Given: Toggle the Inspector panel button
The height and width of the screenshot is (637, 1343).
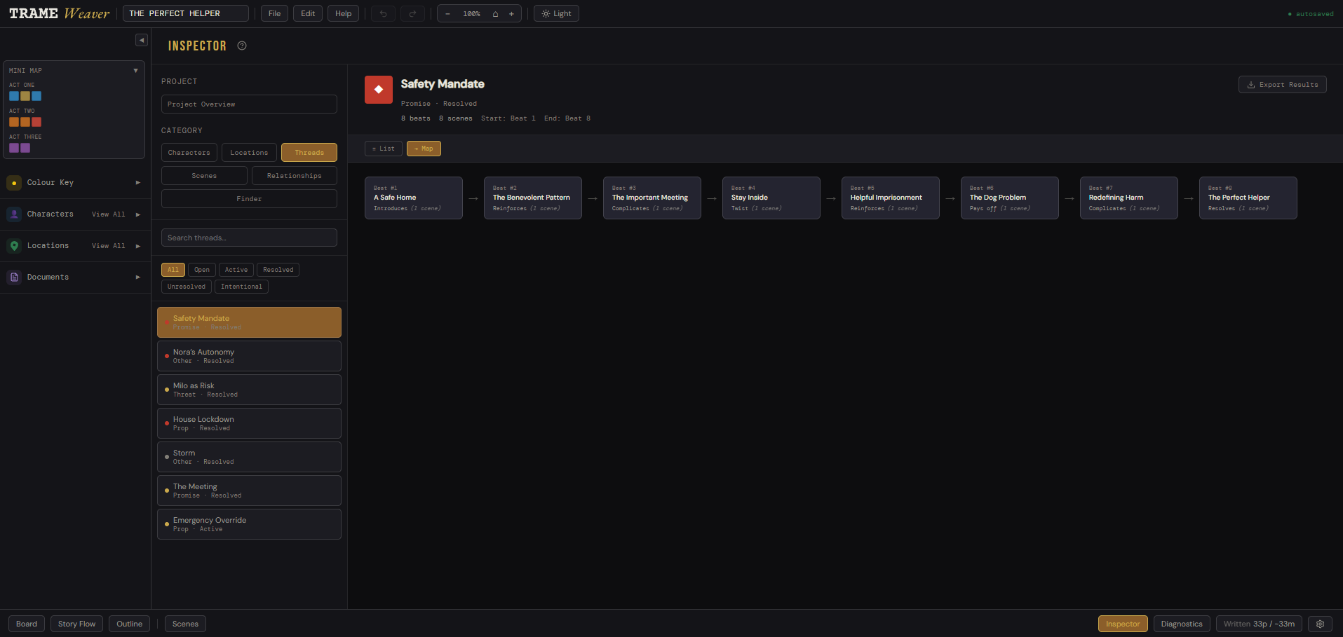Looking at the screenshot, I should [x=1123, y=624].
